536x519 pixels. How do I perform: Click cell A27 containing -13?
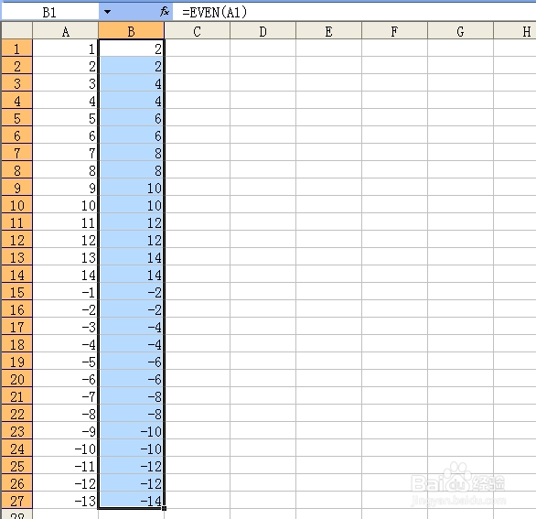(65, 501)
